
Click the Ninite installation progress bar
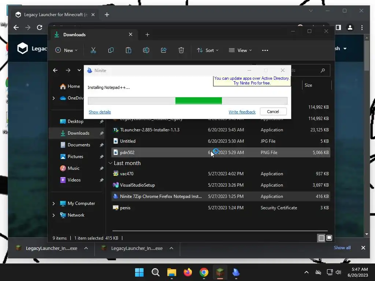click(x=187, y=101)
